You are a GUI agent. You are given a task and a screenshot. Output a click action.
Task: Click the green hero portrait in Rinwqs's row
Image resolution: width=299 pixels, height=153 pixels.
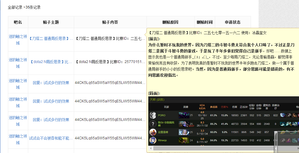click(x=184, y=140)
